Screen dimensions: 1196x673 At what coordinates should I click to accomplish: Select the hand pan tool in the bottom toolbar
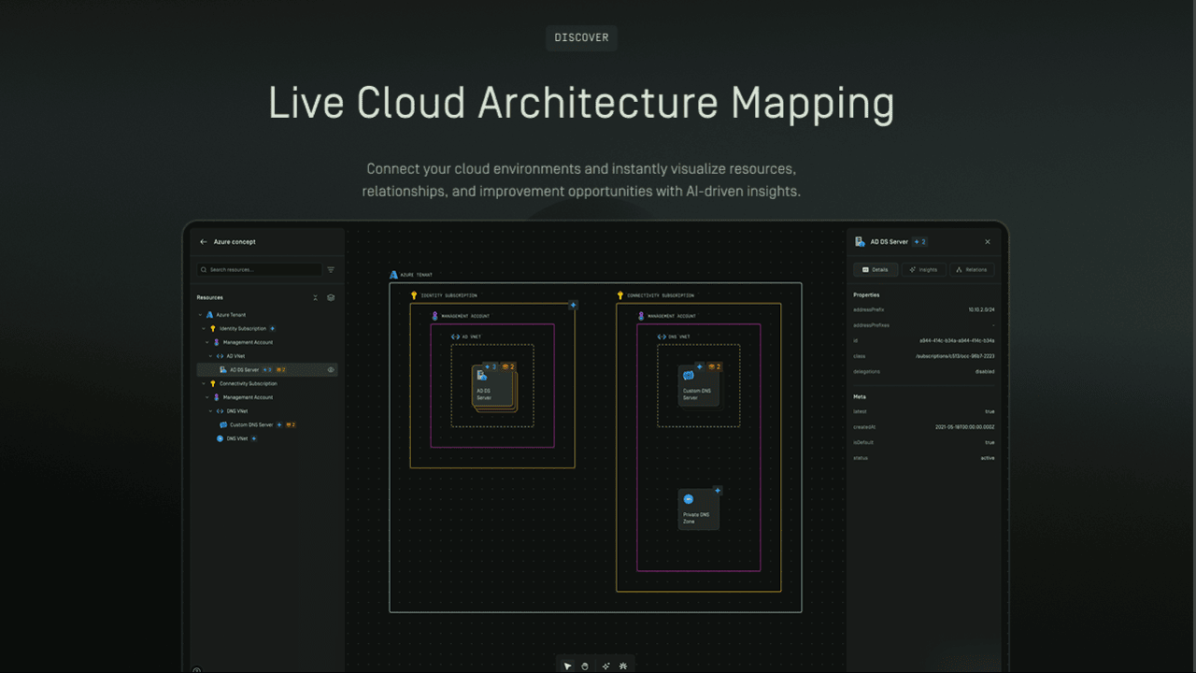585,666
